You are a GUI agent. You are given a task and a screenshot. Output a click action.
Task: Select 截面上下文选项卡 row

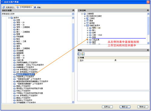[x=23, y=98]
